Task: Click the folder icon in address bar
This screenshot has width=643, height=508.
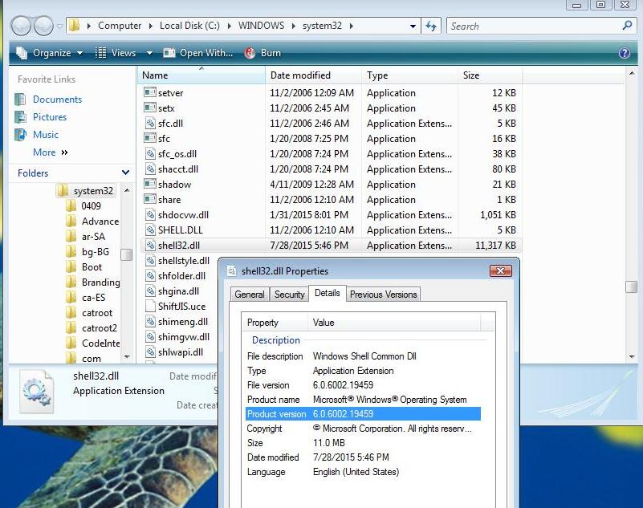Action: [x=74, y=26]
